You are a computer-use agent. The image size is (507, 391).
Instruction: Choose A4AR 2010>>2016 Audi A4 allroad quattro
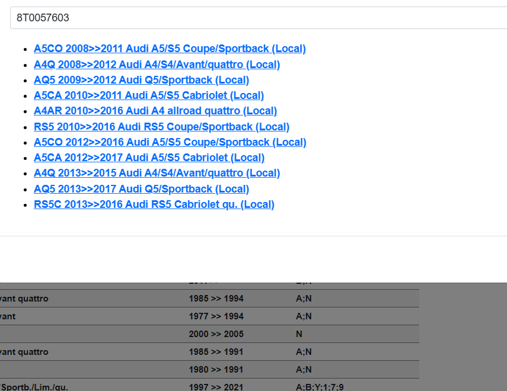point(155,111)
